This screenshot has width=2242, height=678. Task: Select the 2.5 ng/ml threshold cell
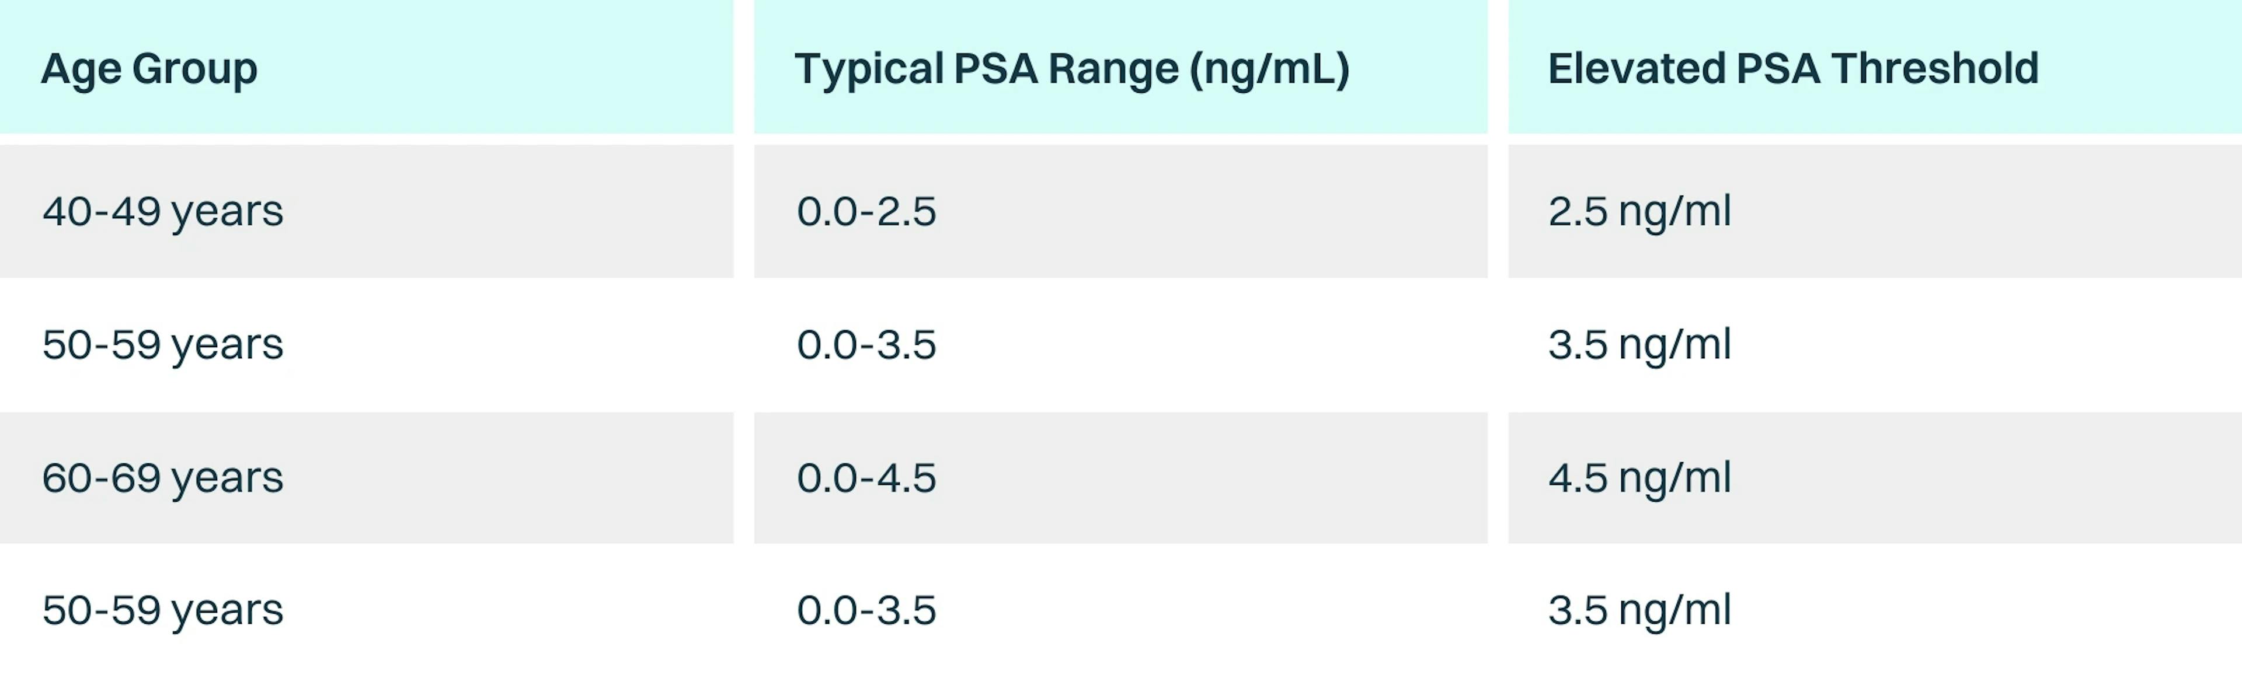(x=1639, y=211)
